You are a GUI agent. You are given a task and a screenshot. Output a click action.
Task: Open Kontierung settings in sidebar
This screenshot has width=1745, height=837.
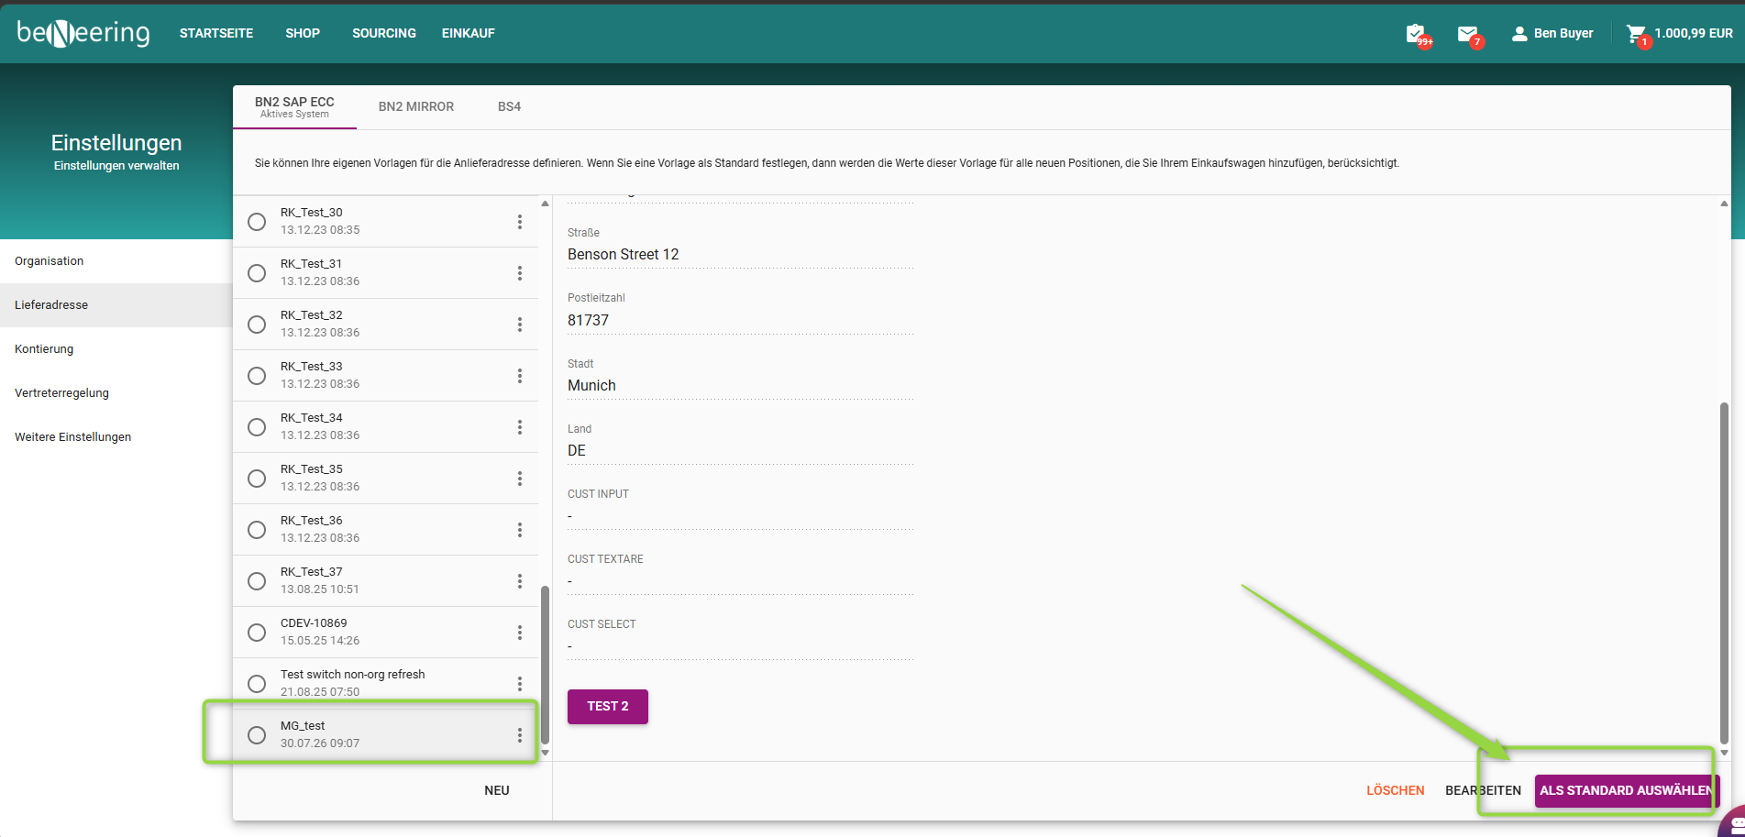pyautogui.click(x=116, y=349)
